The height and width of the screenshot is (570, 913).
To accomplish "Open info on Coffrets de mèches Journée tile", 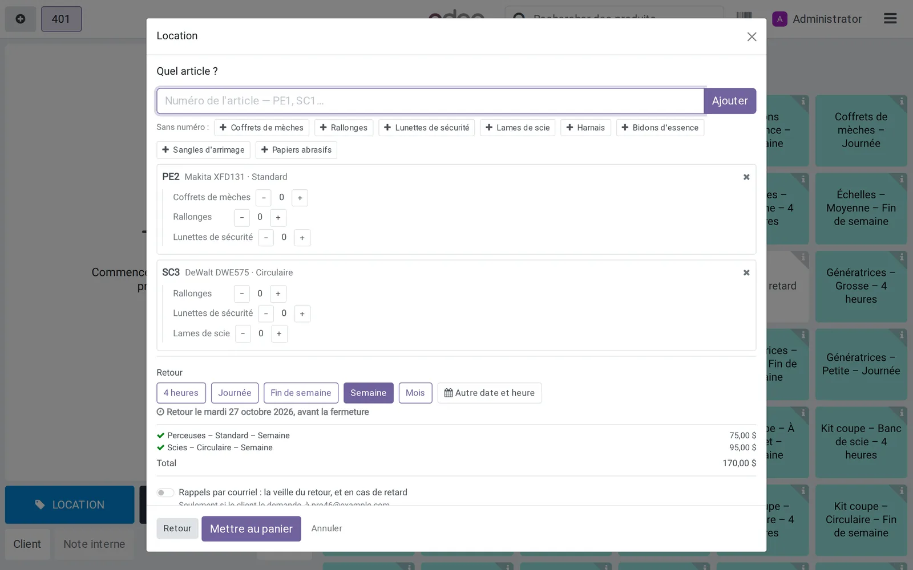I will coord(902,101).
